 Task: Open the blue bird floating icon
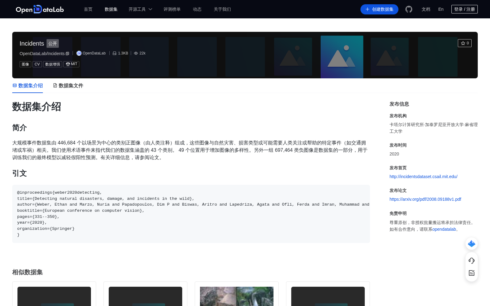coord(472,244)
